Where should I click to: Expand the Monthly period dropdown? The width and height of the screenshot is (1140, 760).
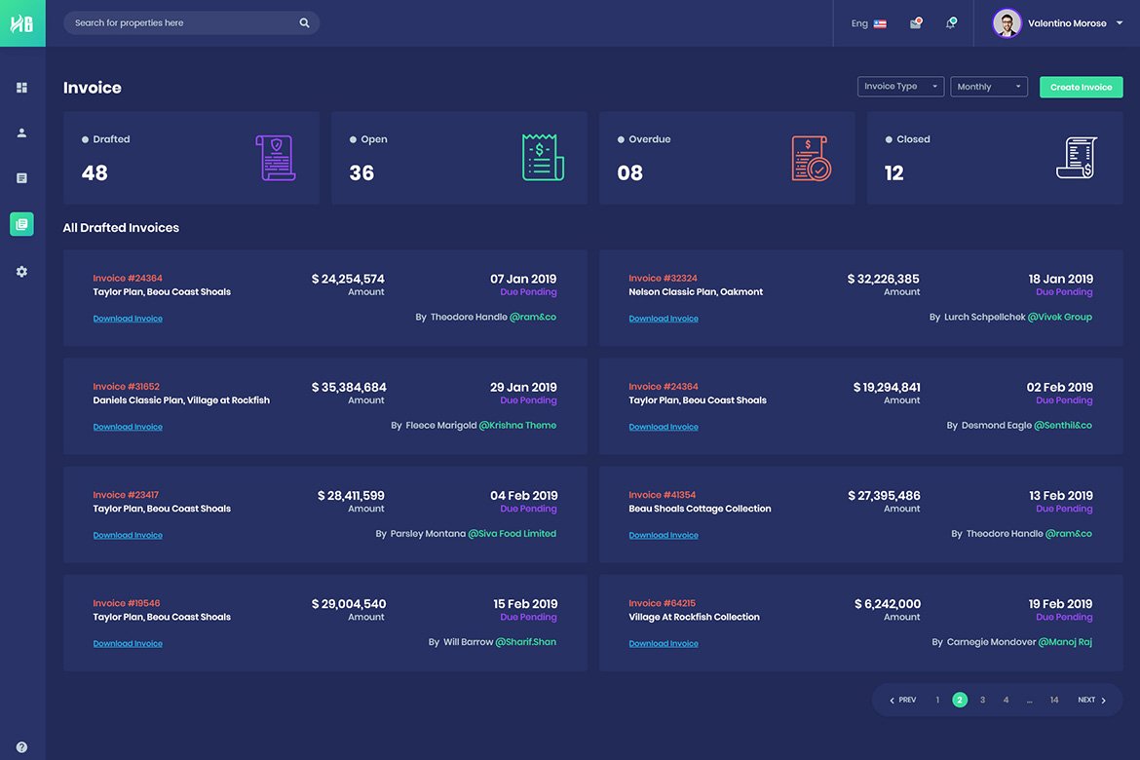pos(989,87)
